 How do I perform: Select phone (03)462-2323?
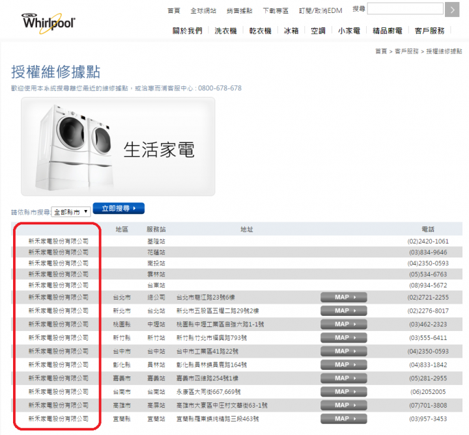[x=428, y=324]
